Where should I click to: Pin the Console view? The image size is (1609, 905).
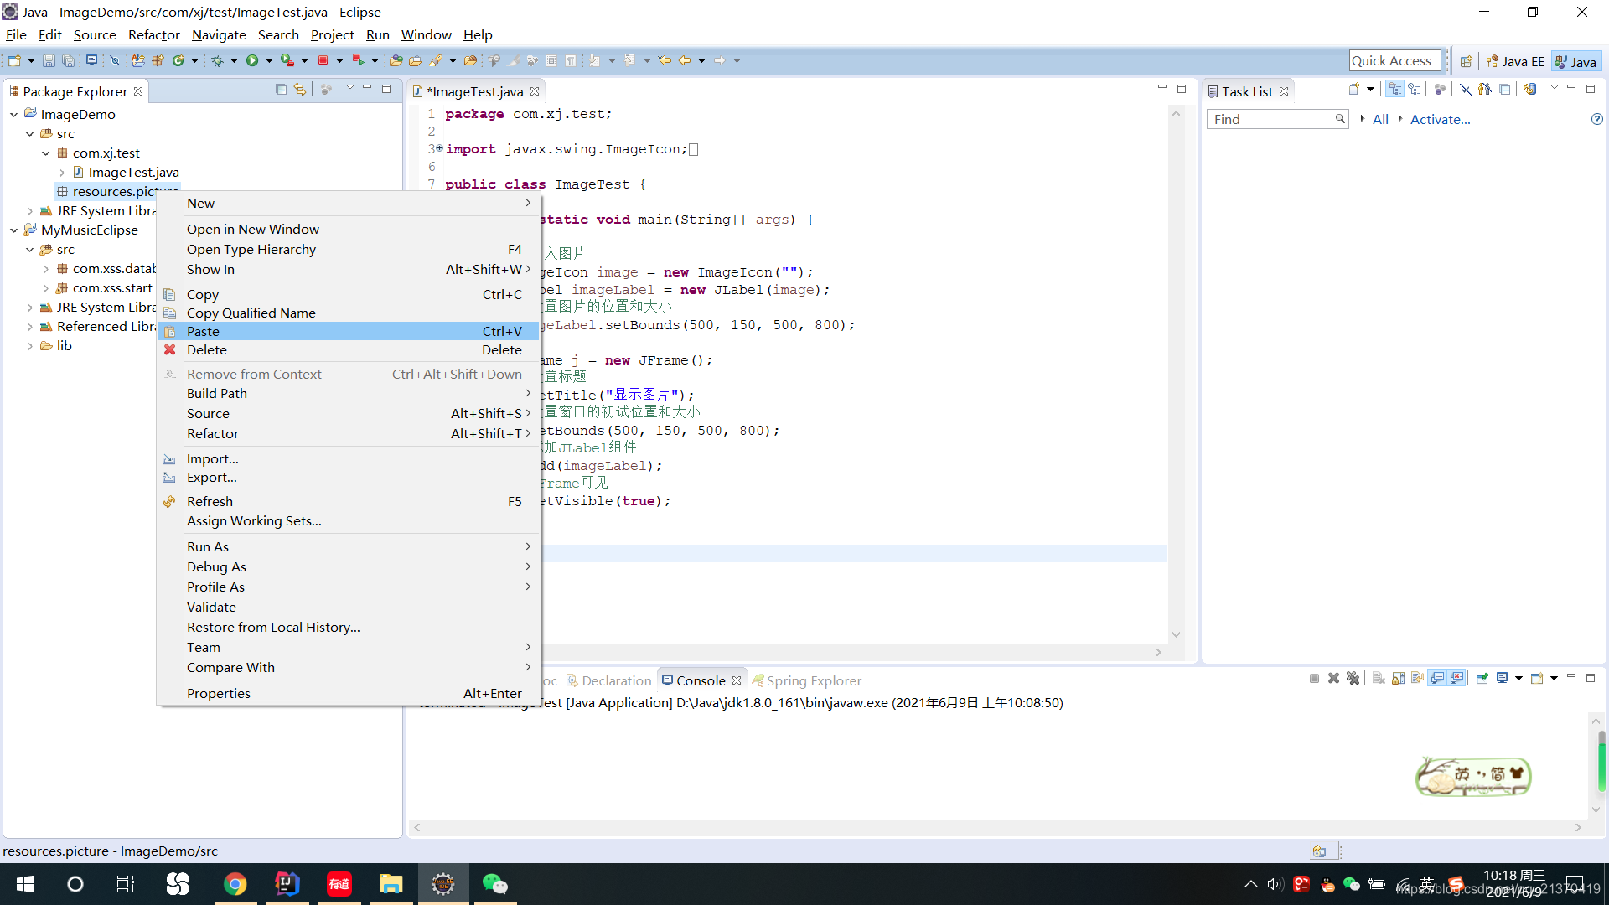coord(1484,678)
